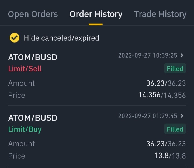Switch to the Open Orders tab

coord(33,14)
